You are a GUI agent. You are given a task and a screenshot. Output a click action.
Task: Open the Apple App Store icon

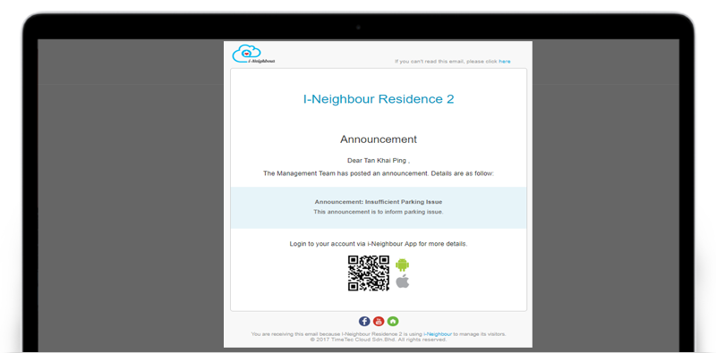coord(402,282)
